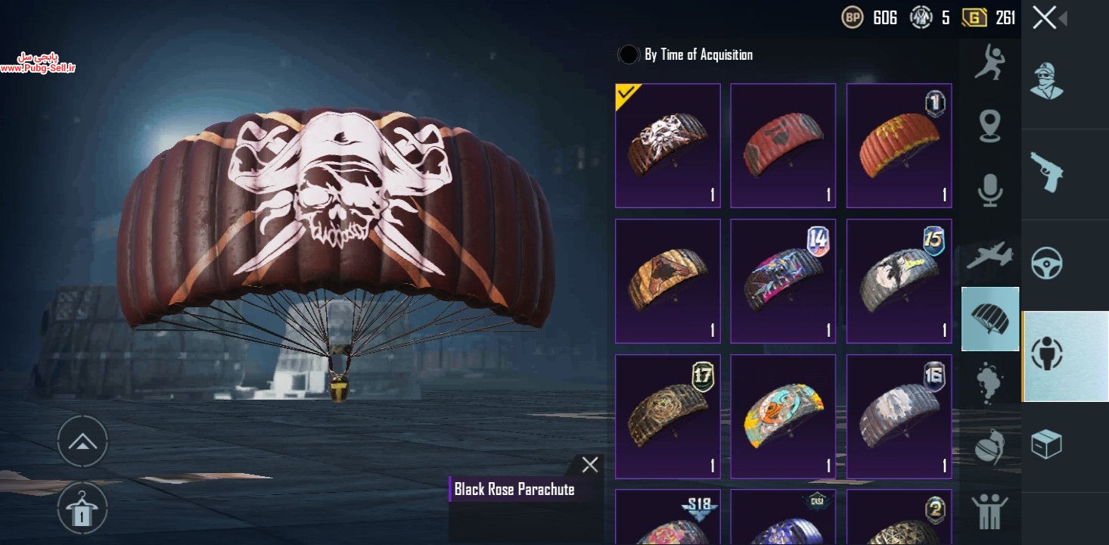Select the airplane finish category icon
This screenshot has width=1109, height=545.
(990, 255)
